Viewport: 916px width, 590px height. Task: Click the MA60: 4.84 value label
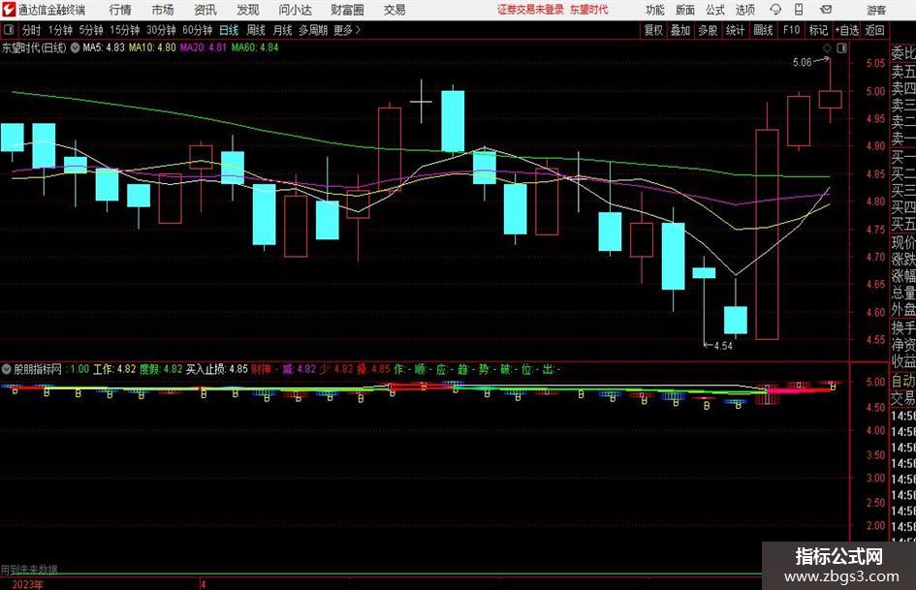tap(255, 47)
